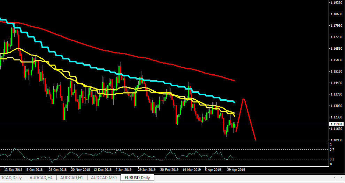Image resolution: width=345 pixels, height=183 pixels.
Task: Click the 29 Apr 2019 date label
Action: (x=236, y=170)
